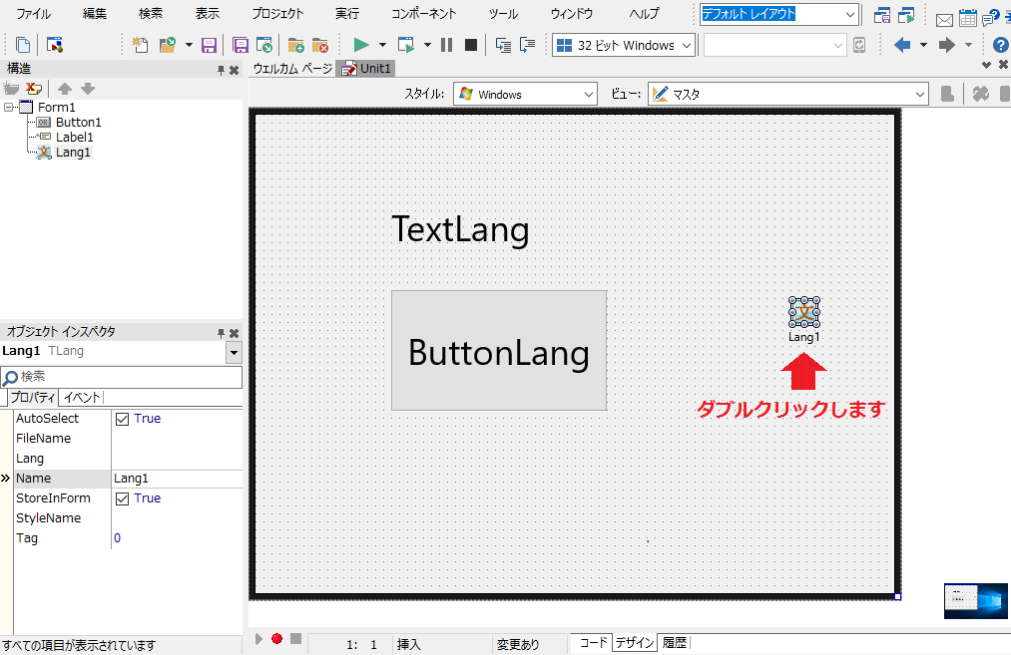Click the mail/welcome page icon in the toolbar
Image resolution: width=1011 pixels, height=655 pixels.
[x=944, y=17]
